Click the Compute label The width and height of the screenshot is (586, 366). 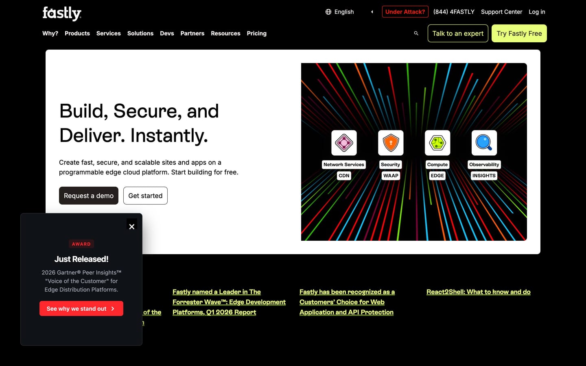tap(437, 165)
